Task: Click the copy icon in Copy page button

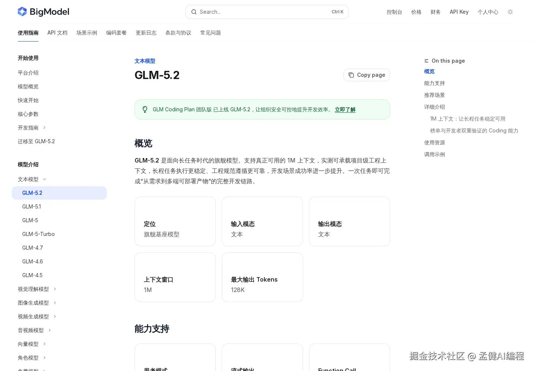Action: (351, 75)
